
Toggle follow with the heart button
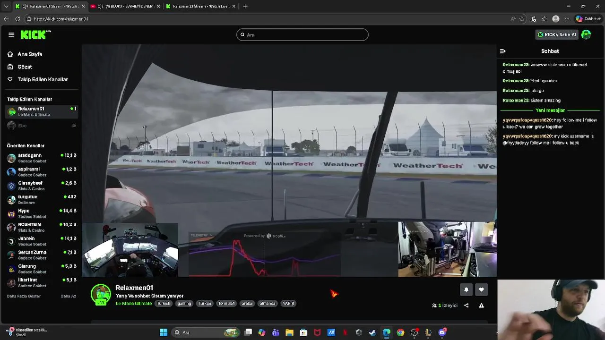pyautogui.click(x=481, y=289)
